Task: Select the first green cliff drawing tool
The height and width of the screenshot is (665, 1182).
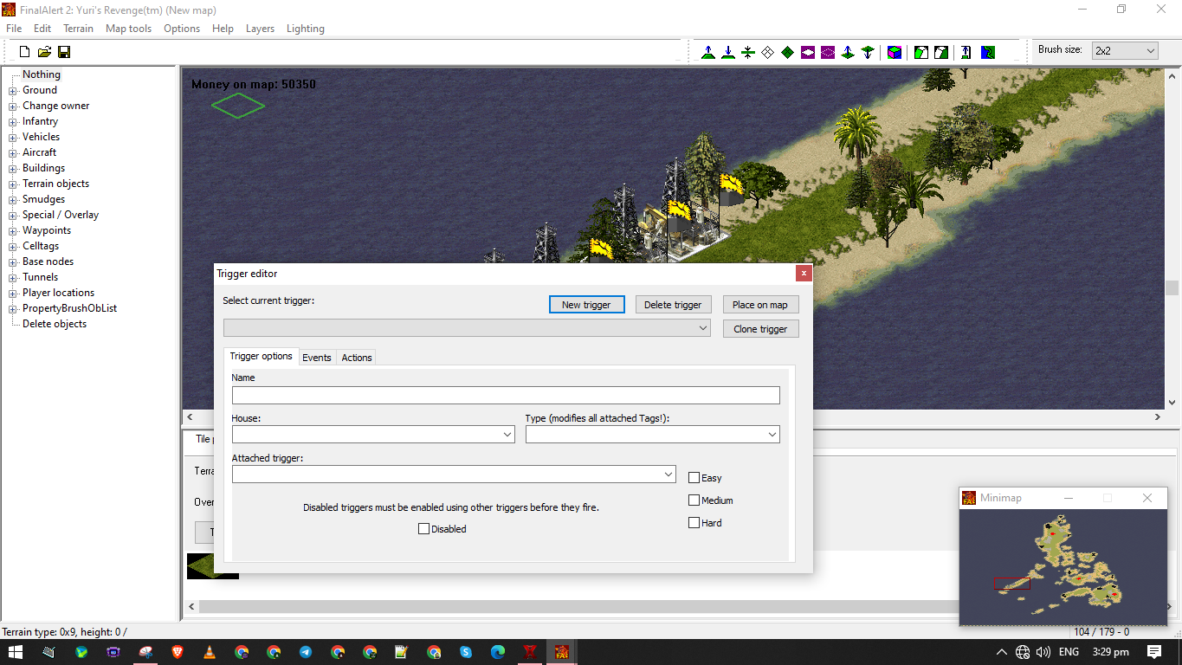Action: coord(921,52)
